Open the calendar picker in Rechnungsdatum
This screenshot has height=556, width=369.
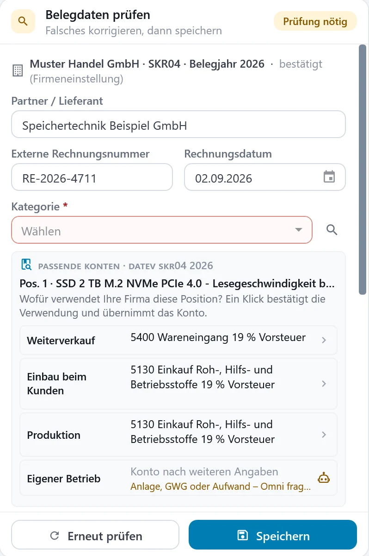329,177
